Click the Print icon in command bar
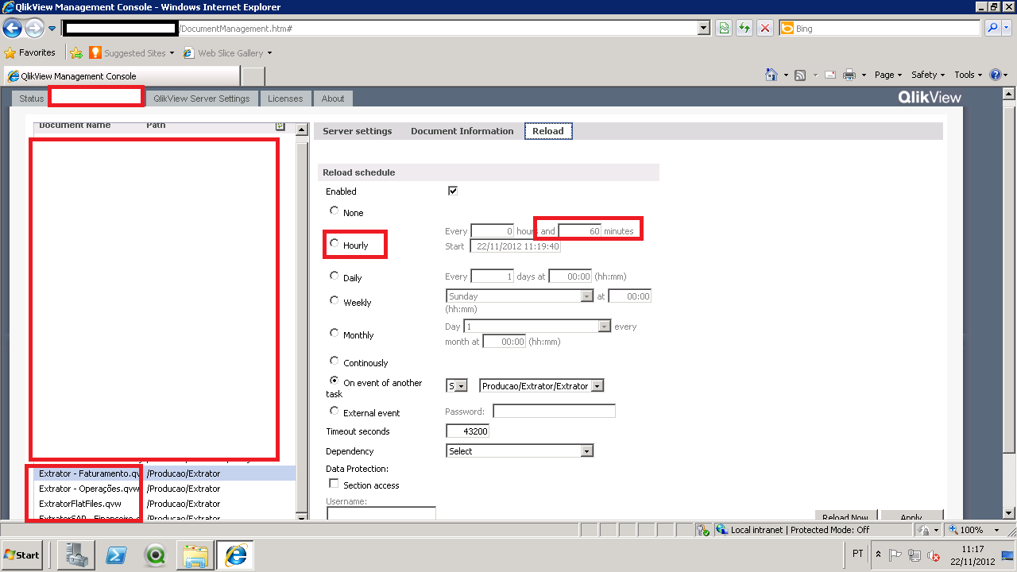The width and height of the screenshot is (1017, 572). point(849,75)
